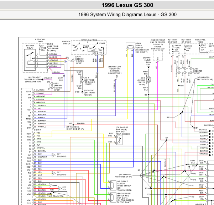The width and height of the screenshot is (214, 205).
Task: Click the "1996 System Wiring Diagrams Lexus - GS 300" subtitle
Action: (x=127, y=15)
